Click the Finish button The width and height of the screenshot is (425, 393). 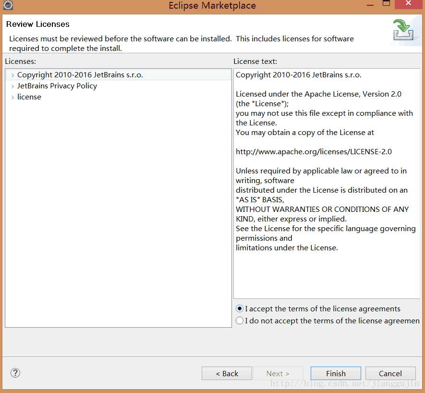336,373
